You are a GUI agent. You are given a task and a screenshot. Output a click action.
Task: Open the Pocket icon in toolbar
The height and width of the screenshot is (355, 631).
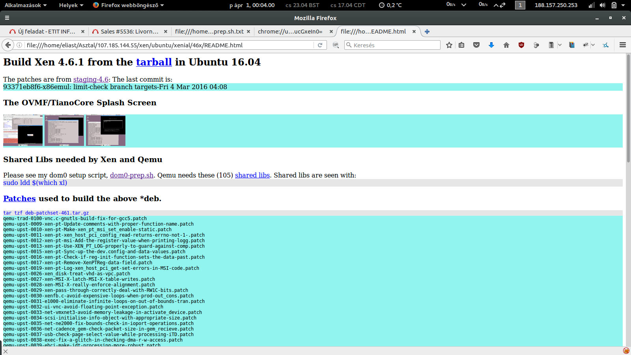coord(476,45)
